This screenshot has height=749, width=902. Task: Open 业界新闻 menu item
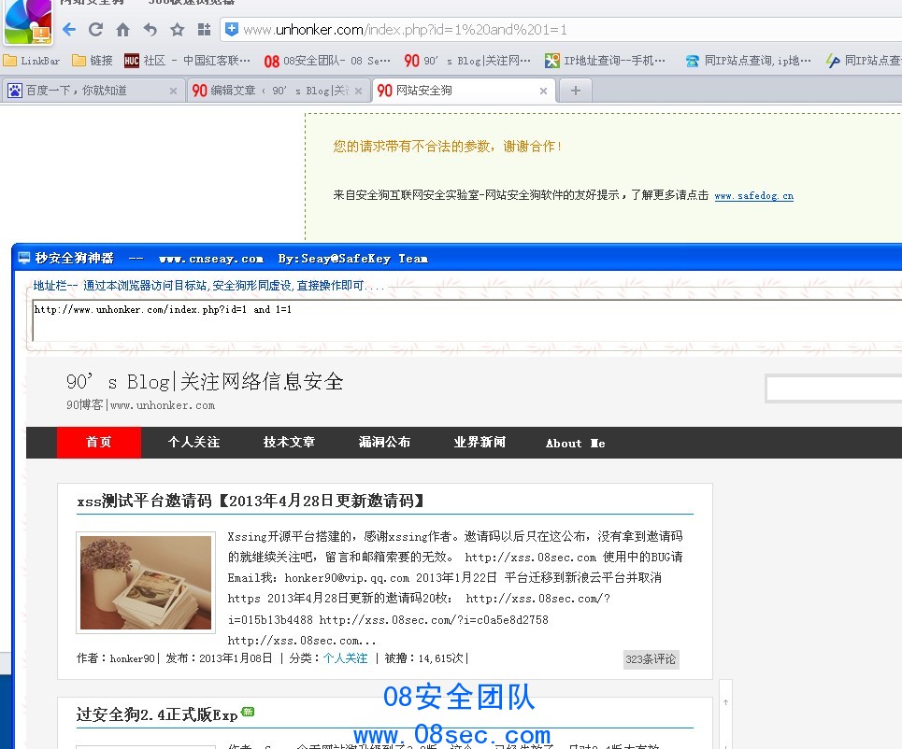480,442
